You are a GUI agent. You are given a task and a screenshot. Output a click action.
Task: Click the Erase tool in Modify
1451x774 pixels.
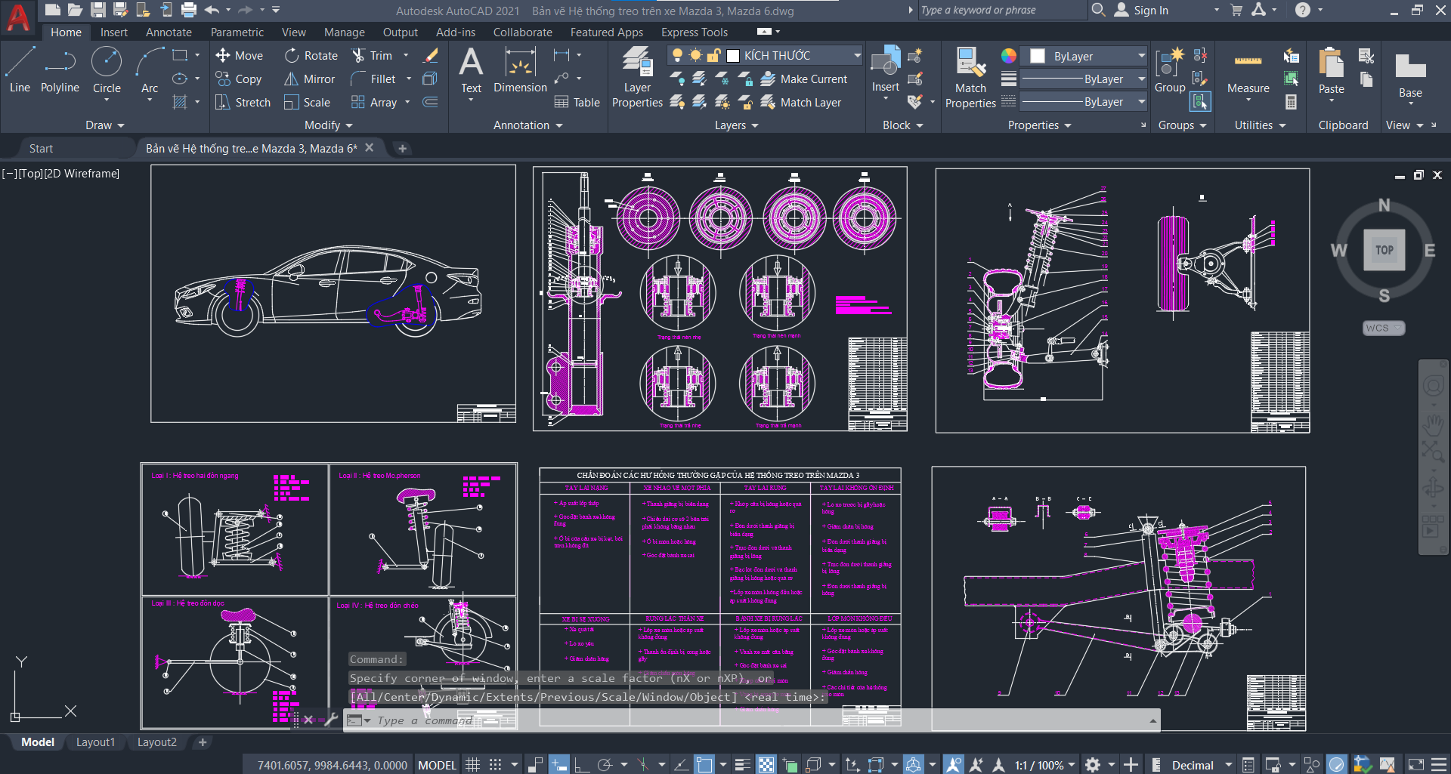click(431, 55)
